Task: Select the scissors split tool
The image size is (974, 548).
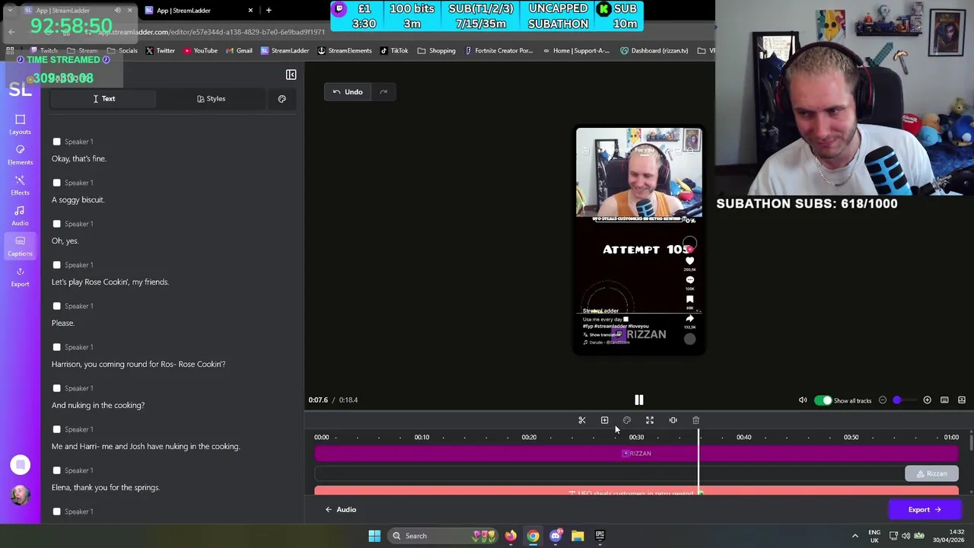Action: click(x=582, y=420)
